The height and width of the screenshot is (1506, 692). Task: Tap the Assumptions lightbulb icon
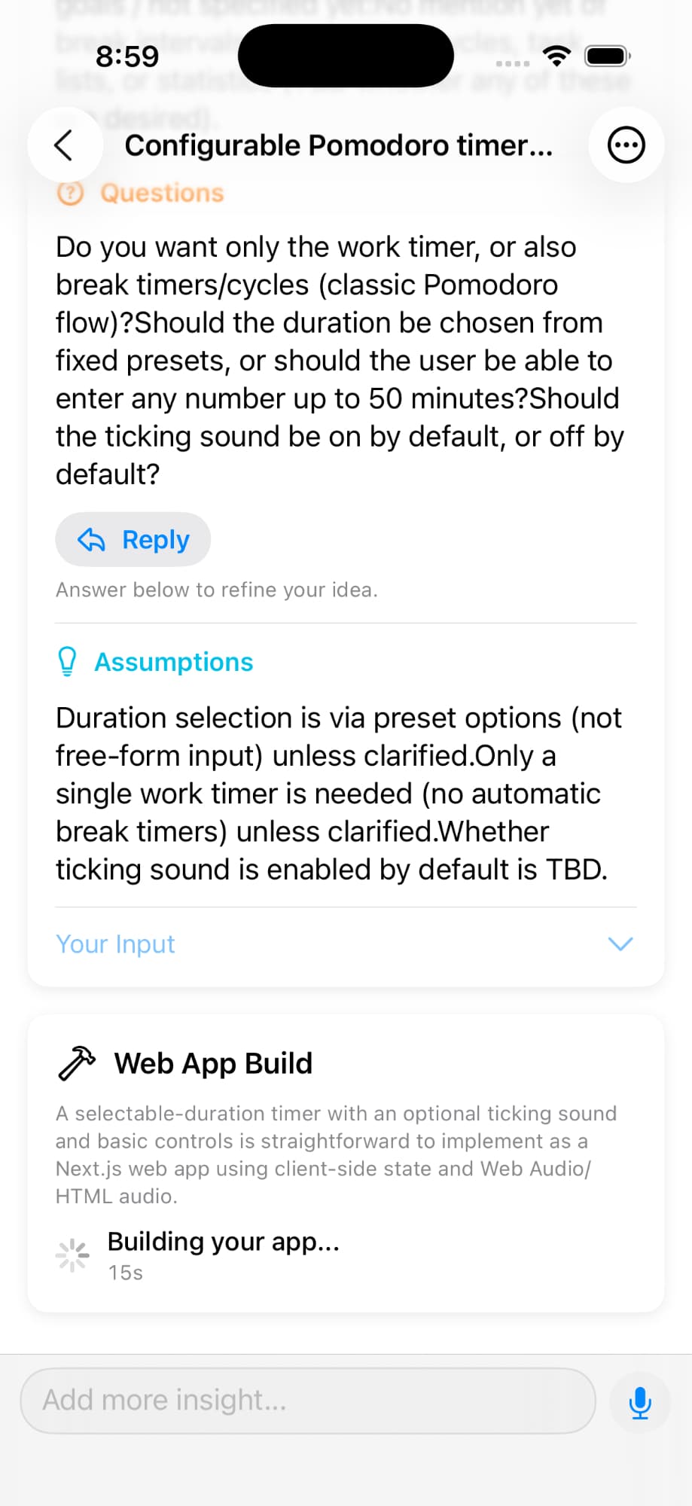[67, 662]
